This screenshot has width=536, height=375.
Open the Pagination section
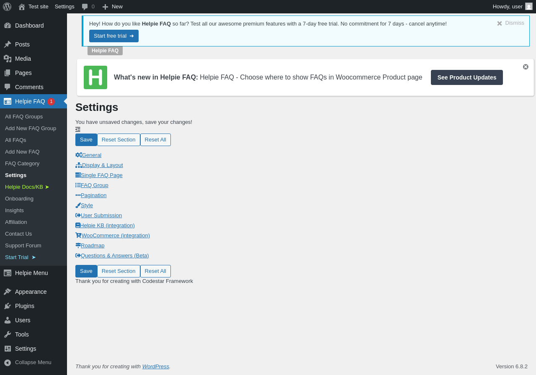point(94,195)
